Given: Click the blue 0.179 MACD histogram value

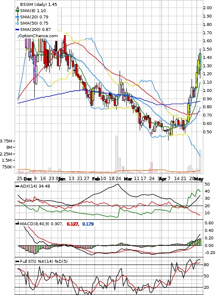Looking at the screenshot, I should click(x=88, y=224).
